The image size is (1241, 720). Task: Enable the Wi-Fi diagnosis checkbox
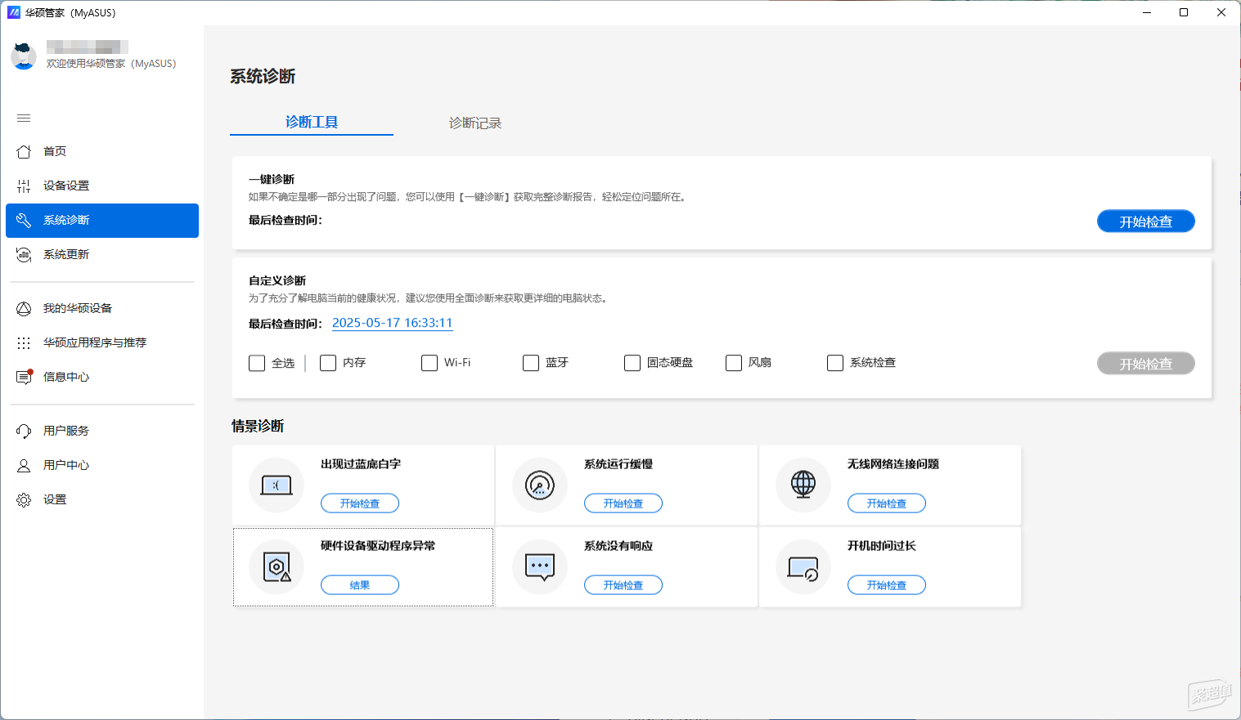pos(429,363)
